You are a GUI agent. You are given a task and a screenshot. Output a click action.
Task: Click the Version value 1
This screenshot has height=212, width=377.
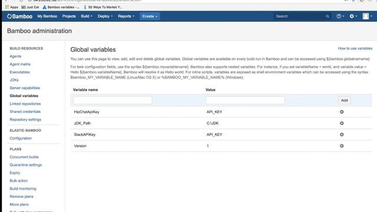[x=208, y=145]
